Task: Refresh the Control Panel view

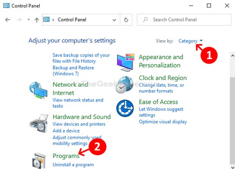Action: tap(126, 20)
